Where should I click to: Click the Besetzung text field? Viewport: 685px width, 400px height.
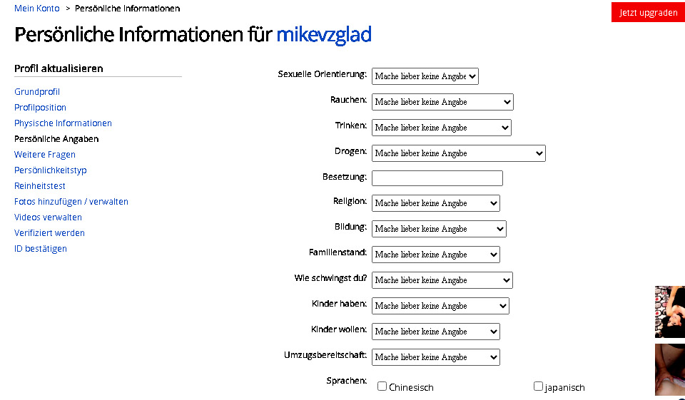pyautogui.click(x=437, y=178)
